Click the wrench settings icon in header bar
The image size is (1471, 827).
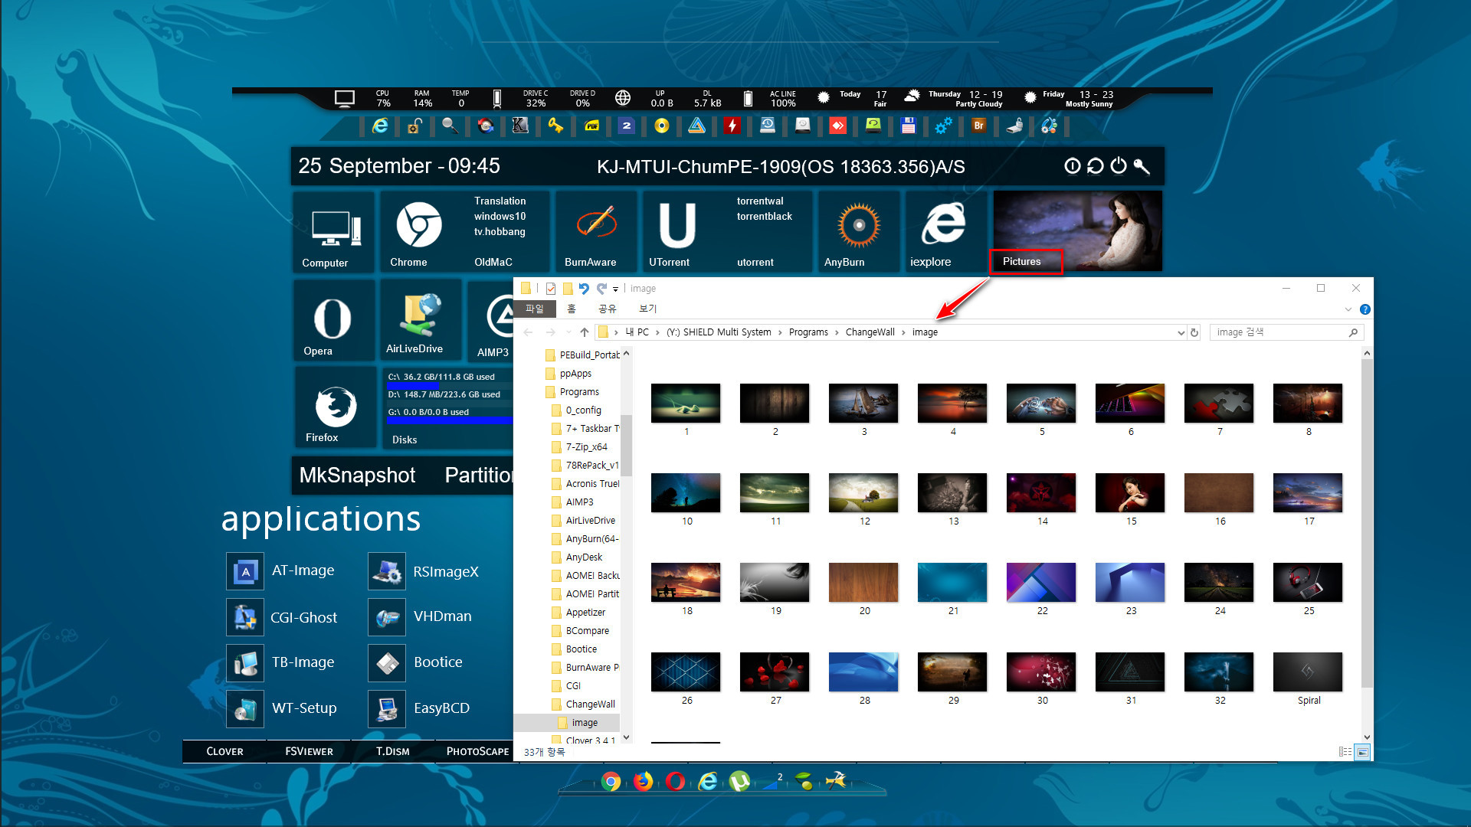pyautogui.click(x=1142, y=166)
